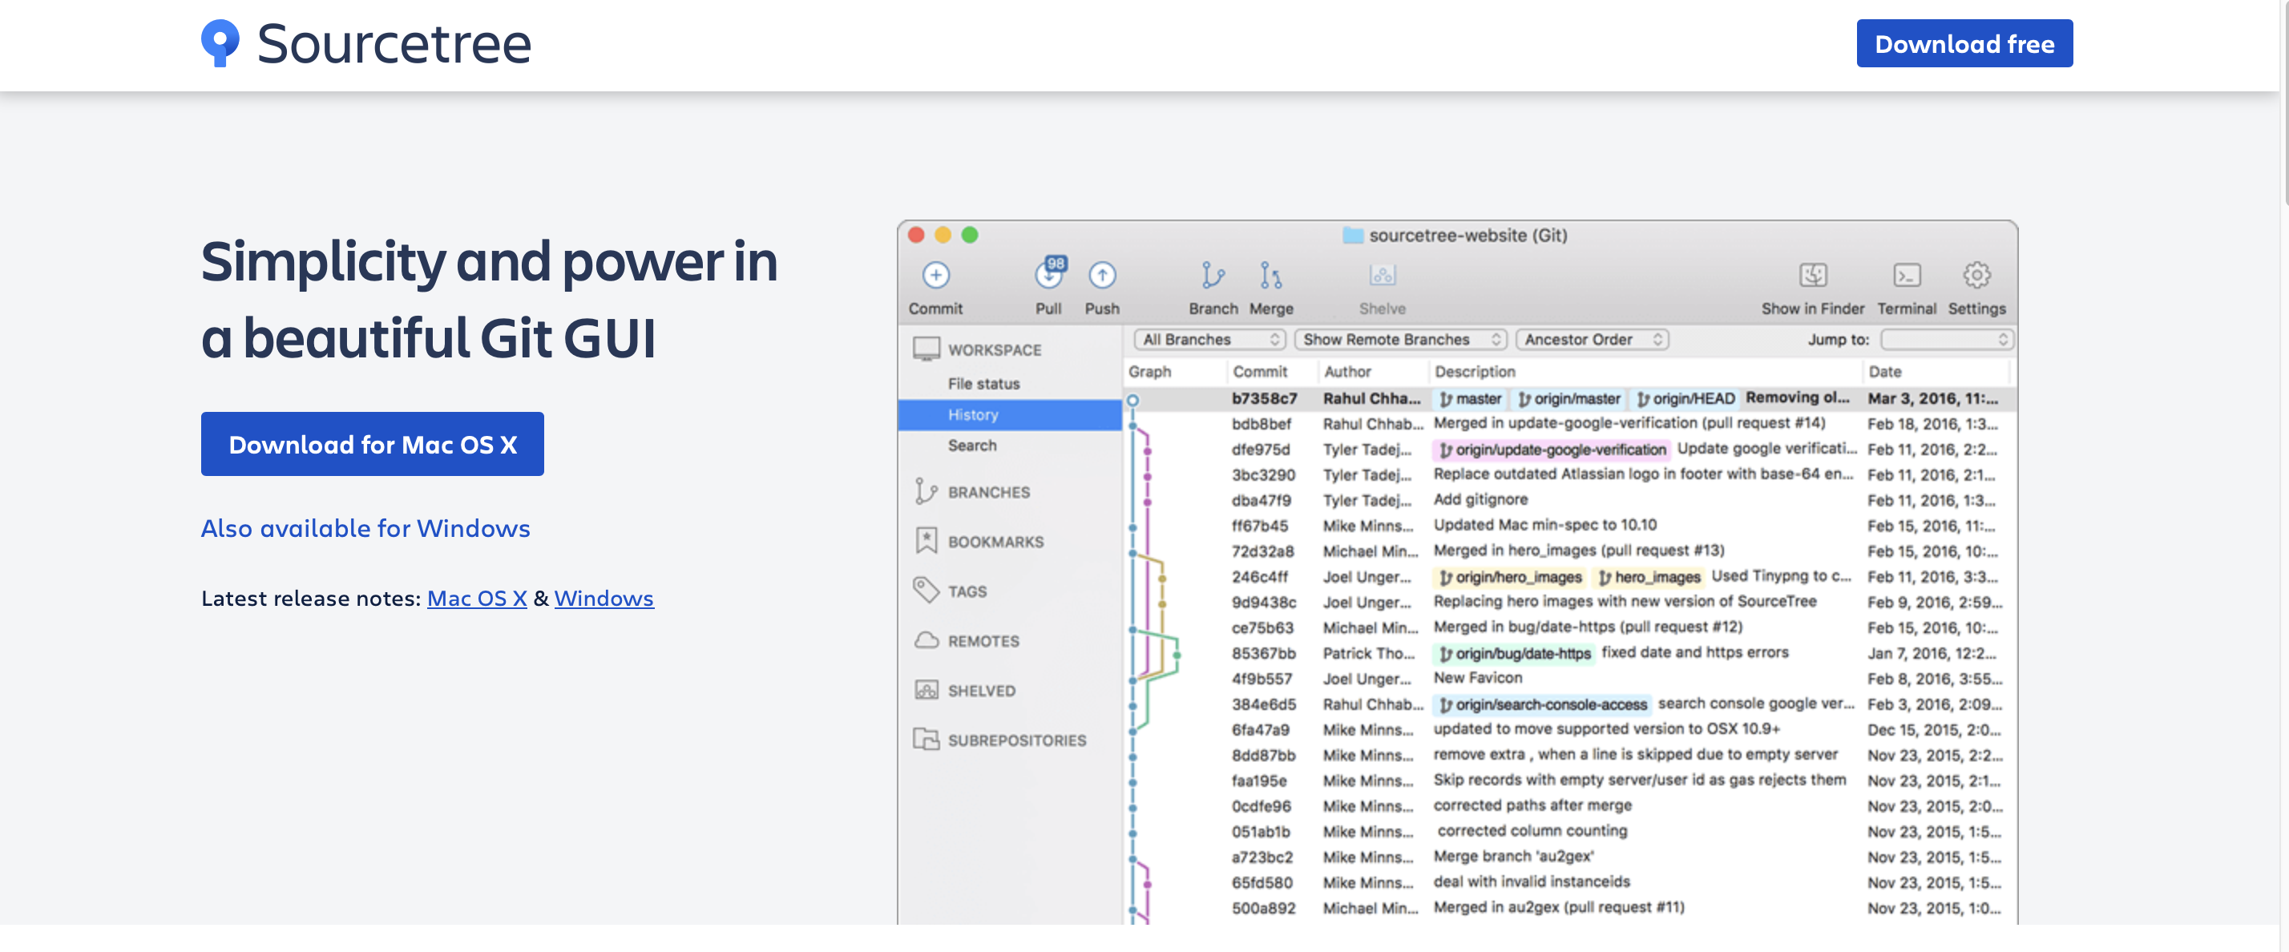Select File status in sidebar
Viewport: 2289px width, 952px height.
(x=983, y=384)
